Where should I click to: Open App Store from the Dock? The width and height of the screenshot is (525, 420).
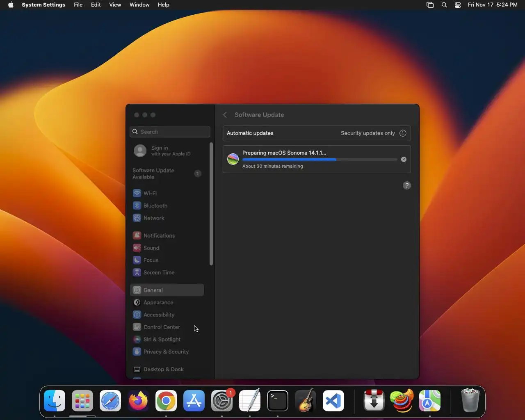pyautogui.click(x=194, y=401)
